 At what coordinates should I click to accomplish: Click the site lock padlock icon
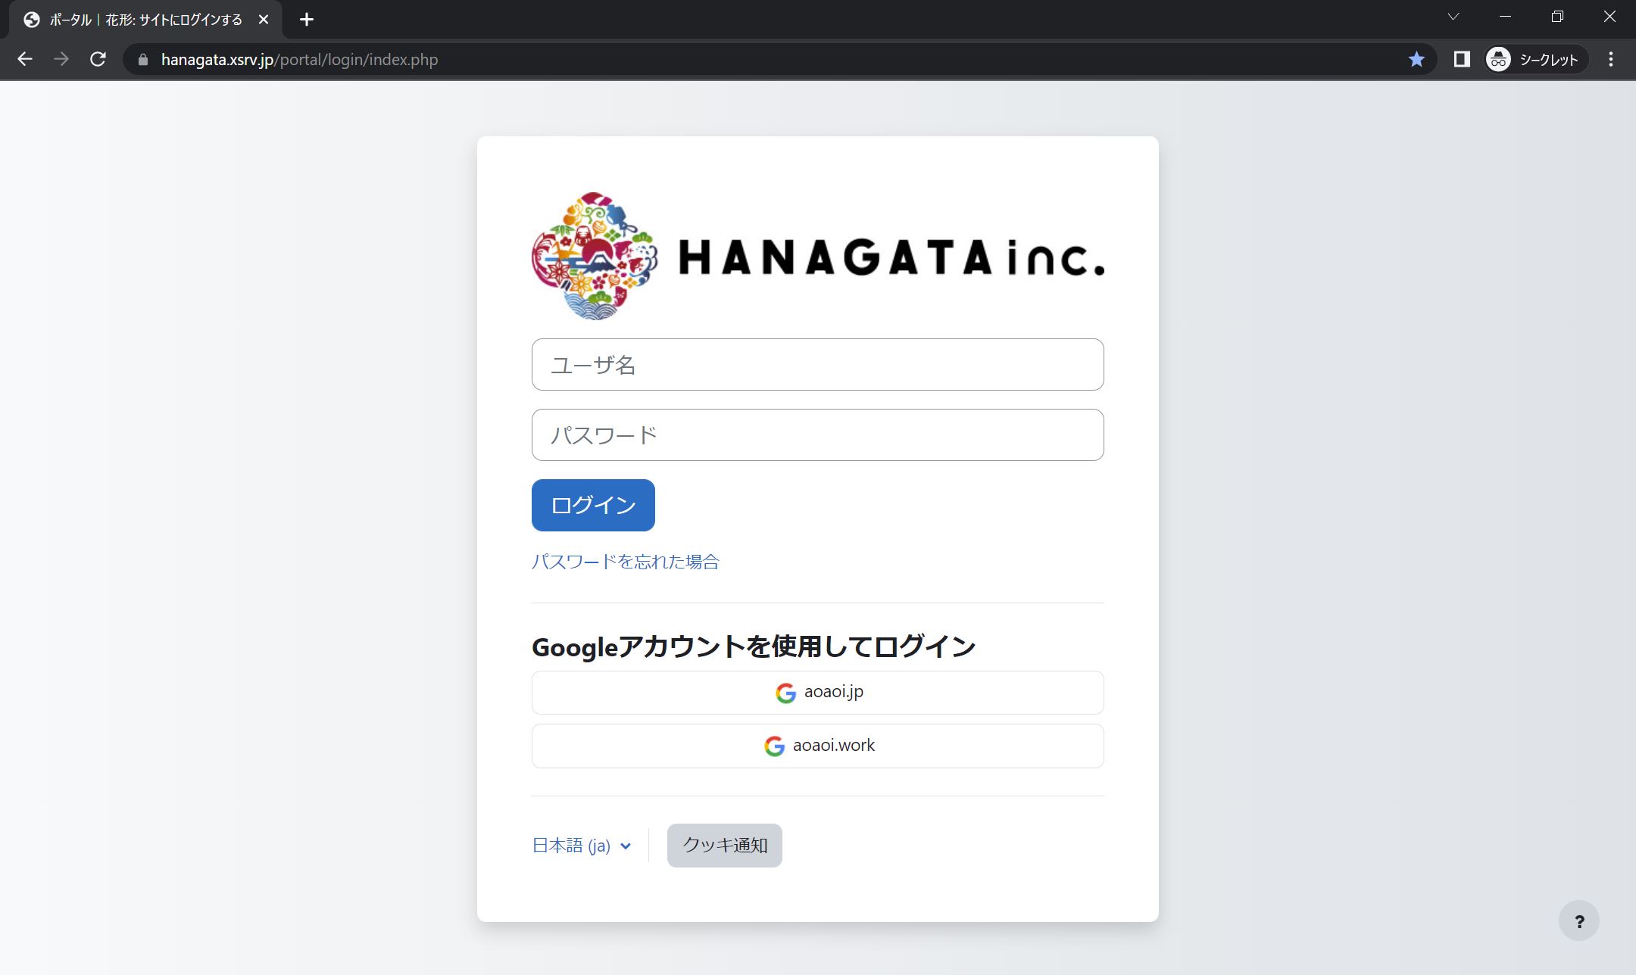[x=143, y=59]
